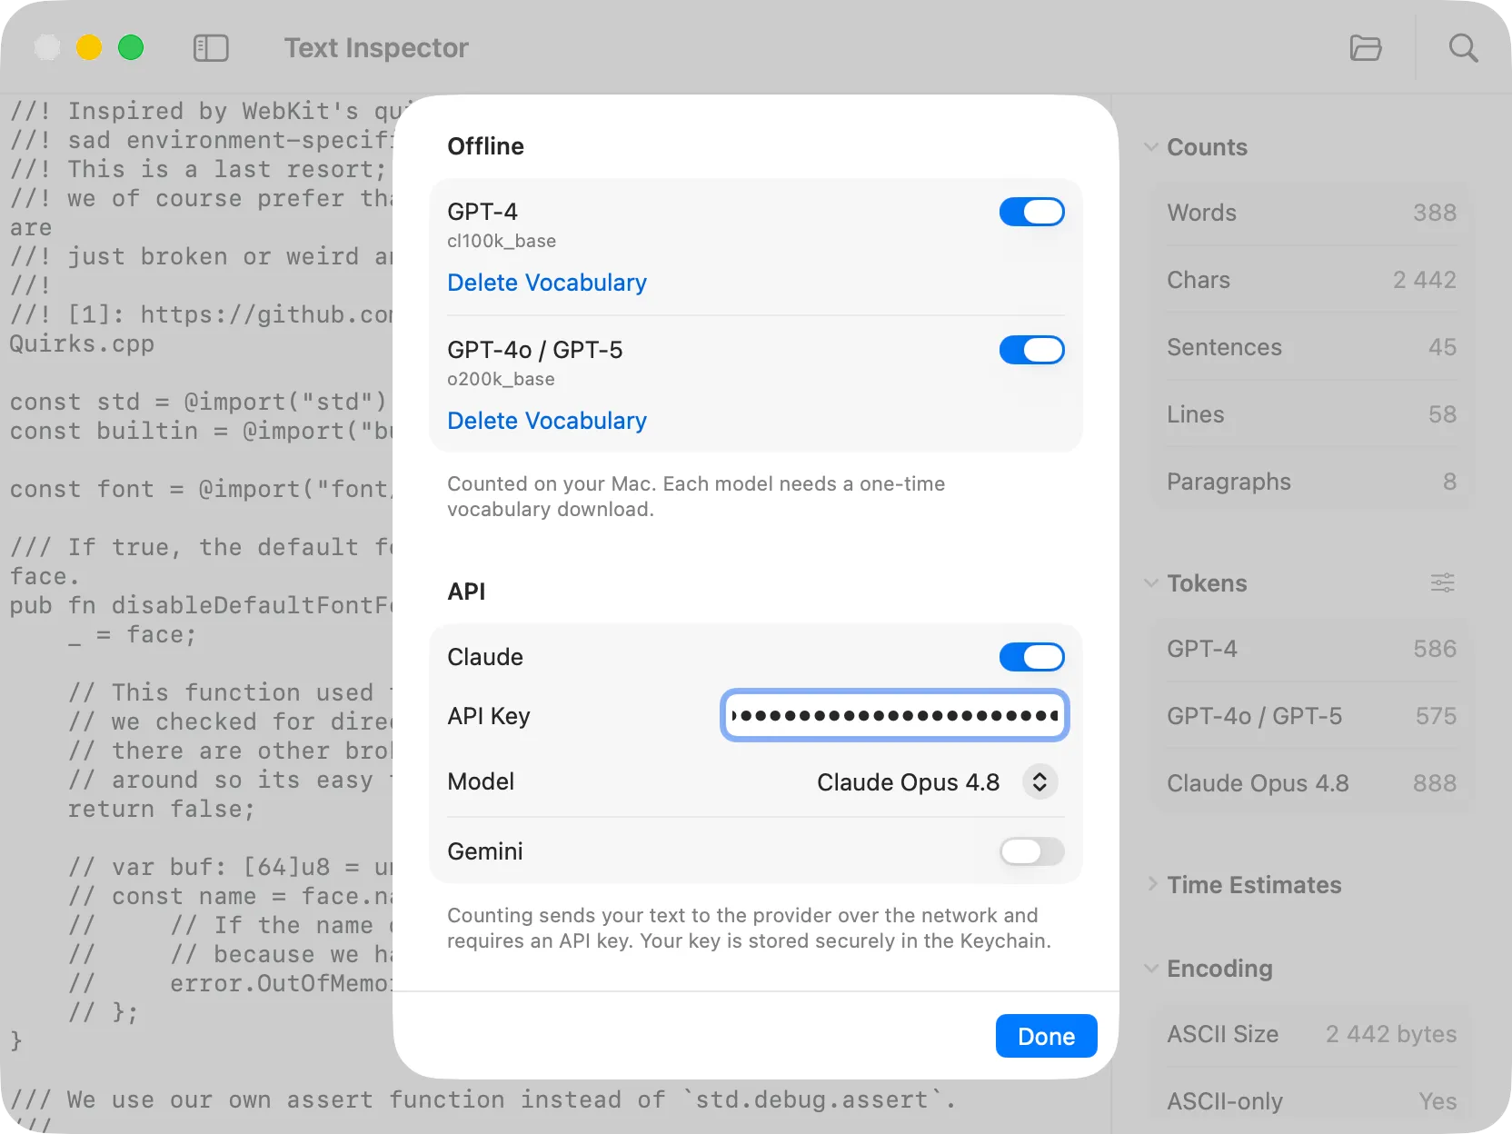Image resolution: width=1512 pixels, height=1134 pixels.
Task: Click the Text Inspector window title
Action: click(x=376, y=47)
